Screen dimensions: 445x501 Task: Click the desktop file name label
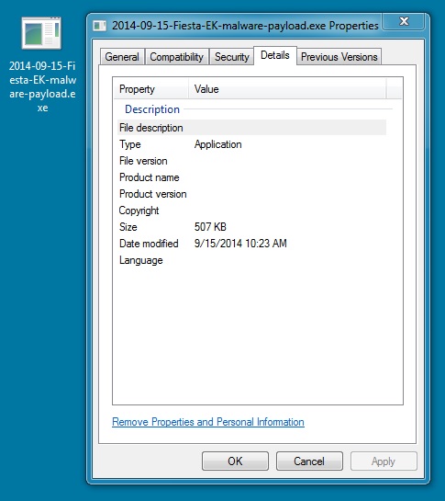[x=42, y=86]
